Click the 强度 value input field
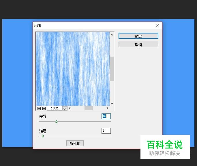Screen dimensions: 197x166 (x=106, y=131)
